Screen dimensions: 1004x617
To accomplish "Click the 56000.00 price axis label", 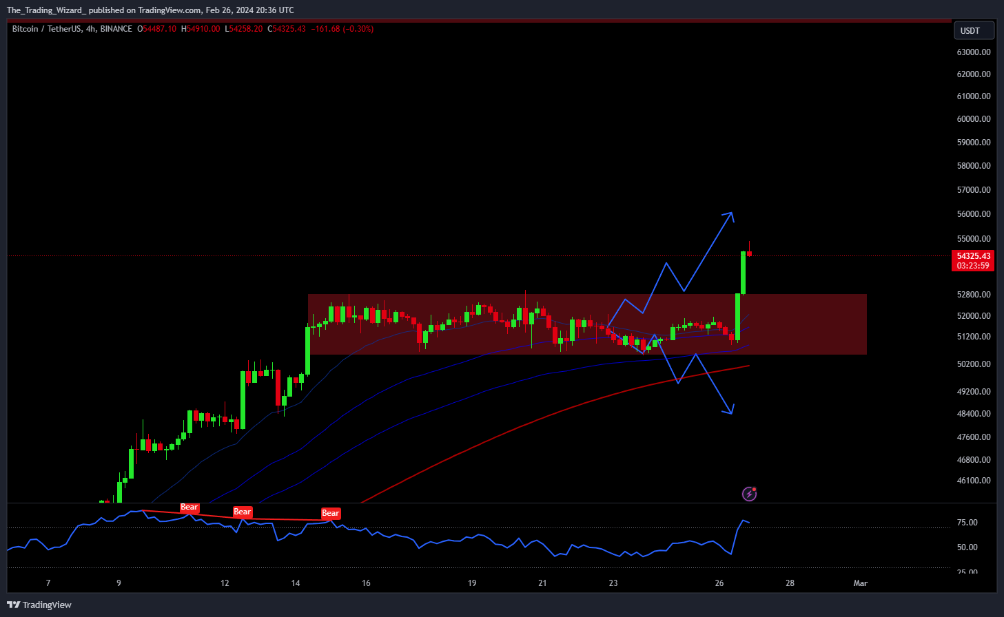I will click(974, 213).
